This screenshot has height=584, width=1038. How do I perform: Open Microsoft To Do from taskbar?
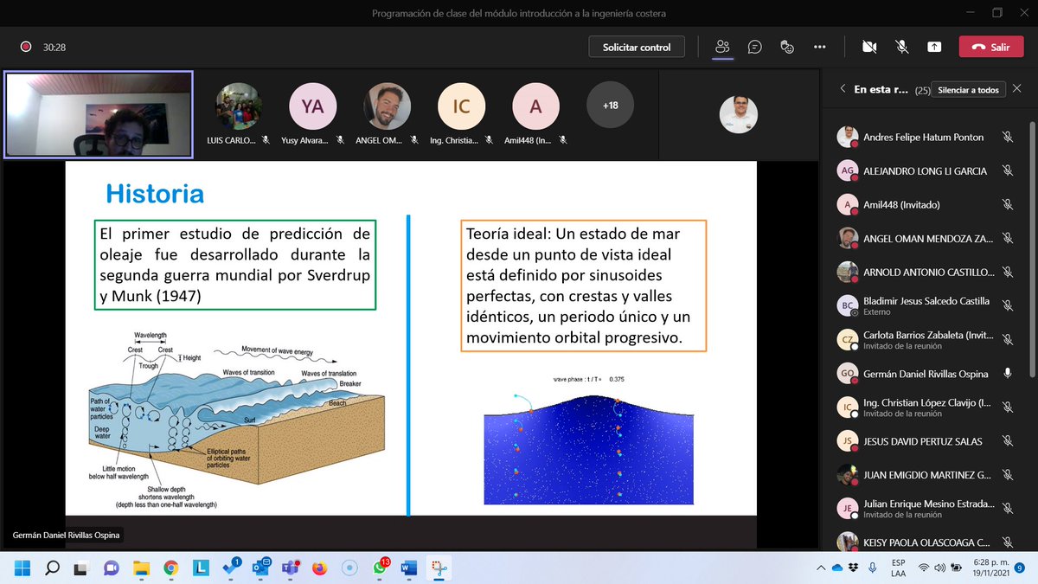pyautogui.click(x=231, y=568)
